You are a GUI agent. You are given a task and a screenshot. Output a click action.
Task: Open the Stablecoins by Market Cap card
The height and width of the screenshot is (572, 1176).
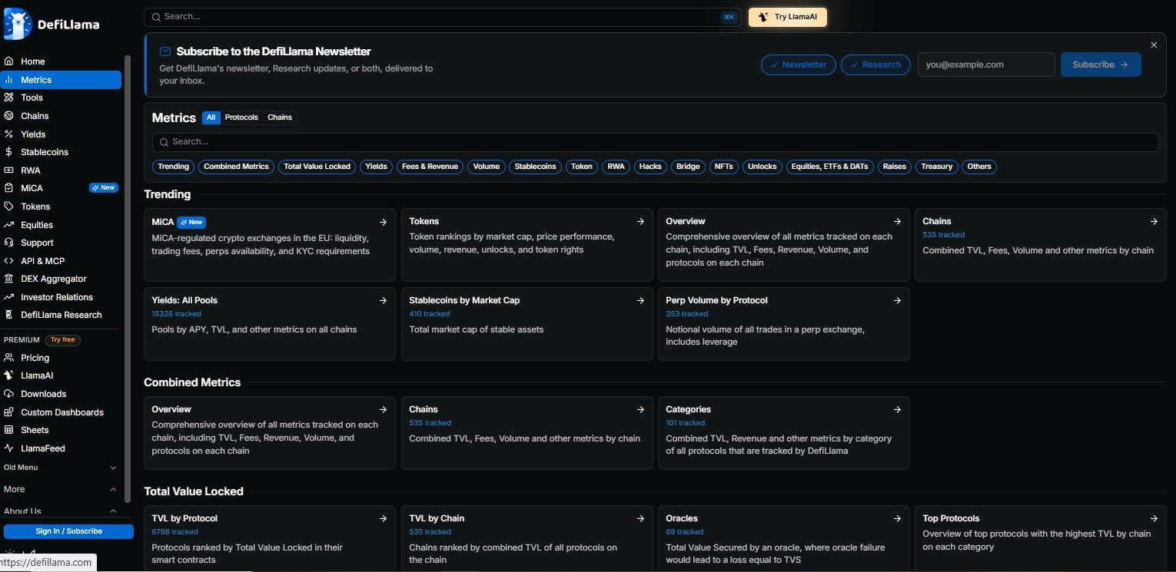527,324
